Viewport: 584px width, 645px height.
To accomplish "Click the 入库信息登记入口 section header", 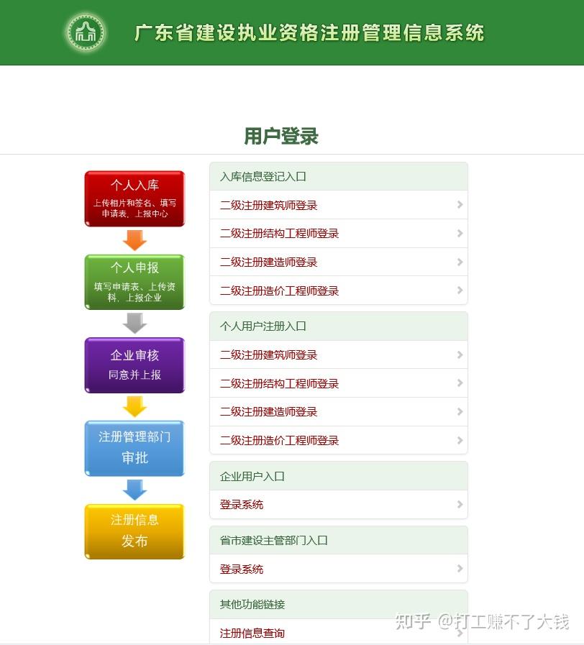I will point(338,176).
